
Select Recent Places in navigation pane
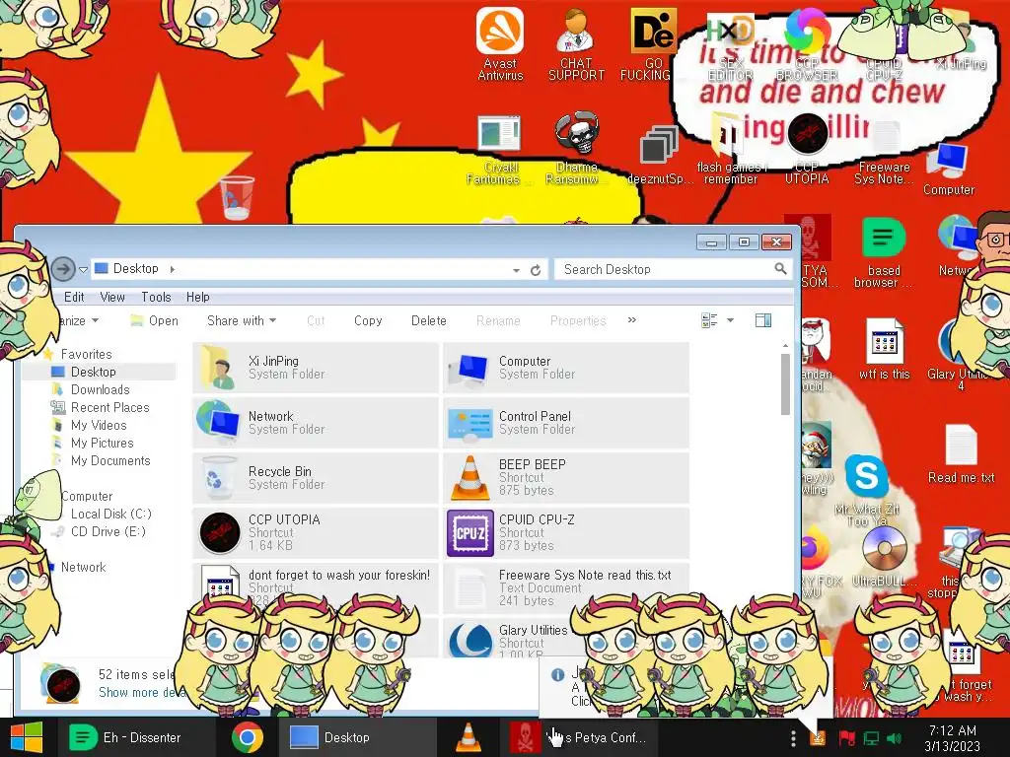(x=109, y=407)
